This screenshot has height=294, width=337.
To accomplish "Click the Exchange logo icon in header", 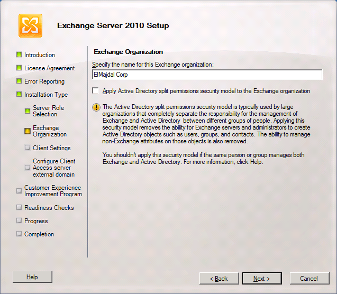I will click(x=30, y=25).
